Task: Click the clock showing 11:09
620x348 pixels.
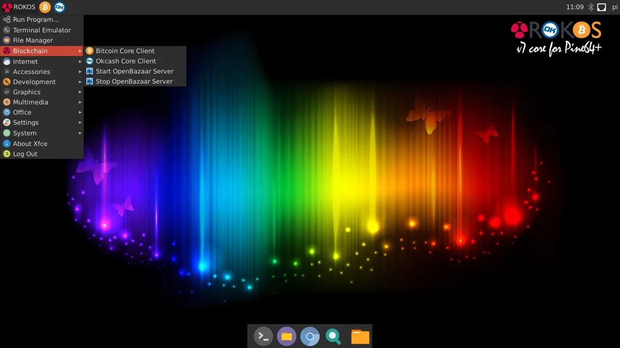Action: pos(575,7)
